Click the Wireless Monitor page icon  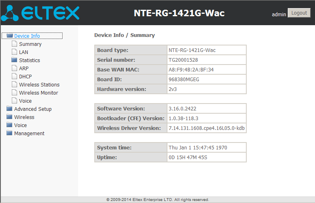coord(14,93)
